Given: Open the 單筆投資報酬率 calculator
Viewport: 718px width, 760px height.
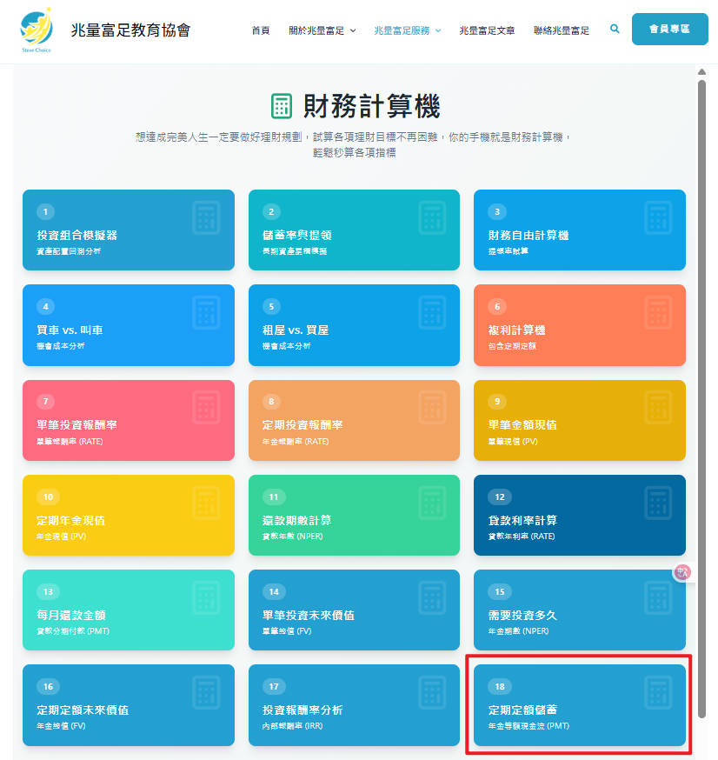Looking at the screenshot, I should (129, 420).
